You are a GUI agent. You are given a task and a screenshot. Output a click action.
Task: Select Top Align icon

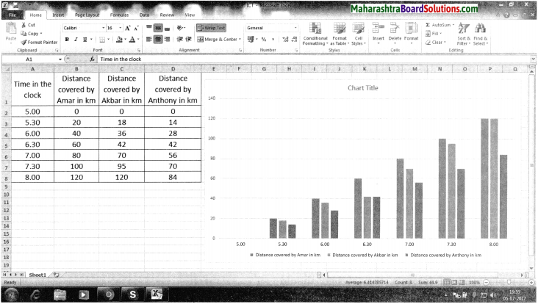149,28
